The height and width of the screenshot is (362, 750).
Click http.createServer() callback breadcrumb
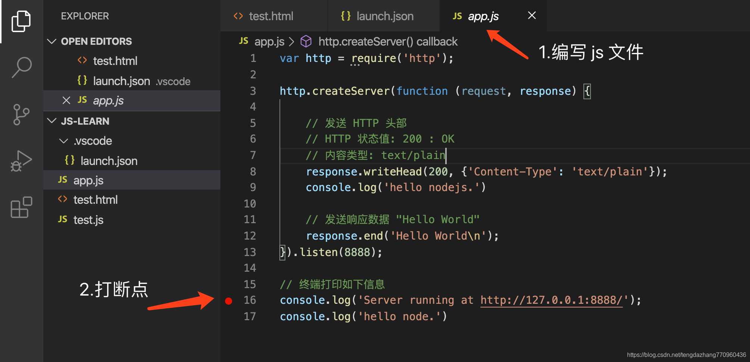pos(388,41)
